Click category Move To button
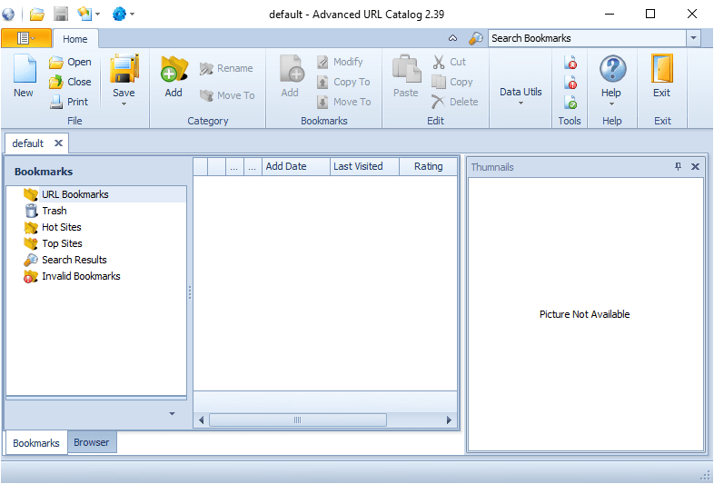 point(227,95)
